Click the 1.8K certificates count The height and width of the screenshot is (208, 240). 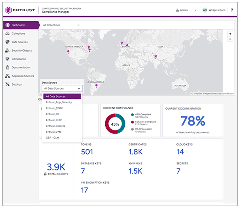136,152
